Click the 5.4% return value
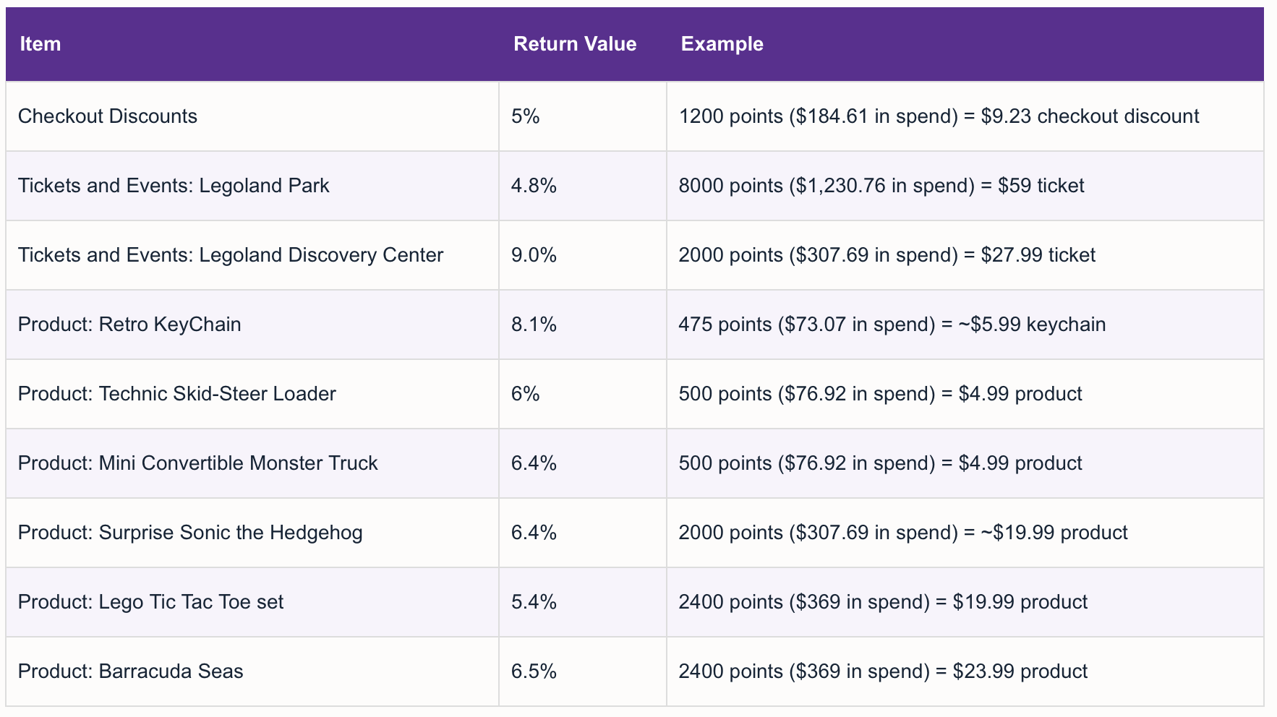This screenshot has width=1277, height=717. (x=534, y=602)
